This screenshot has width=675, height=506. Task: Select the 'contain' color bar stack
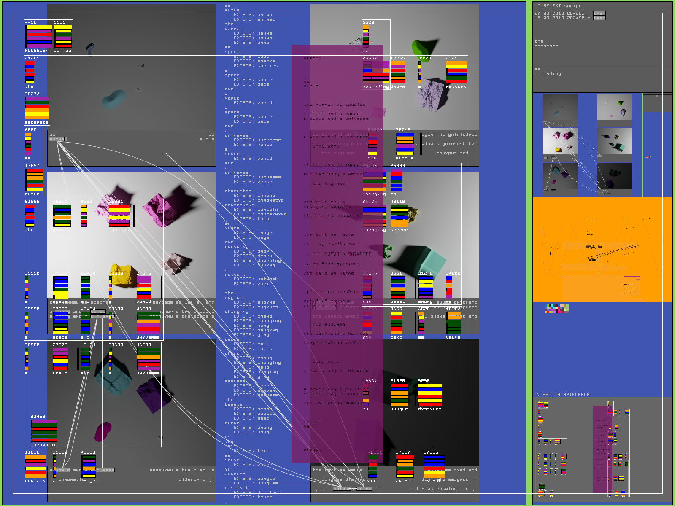35,467
